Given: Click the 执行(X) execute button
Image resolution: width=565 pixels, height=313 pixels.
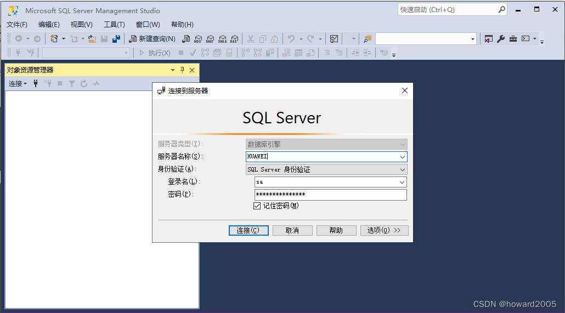Looking at the screenshot, I should point(155,53).
